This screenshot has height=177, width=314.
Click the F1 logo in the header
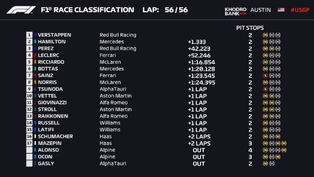(21, 10)
